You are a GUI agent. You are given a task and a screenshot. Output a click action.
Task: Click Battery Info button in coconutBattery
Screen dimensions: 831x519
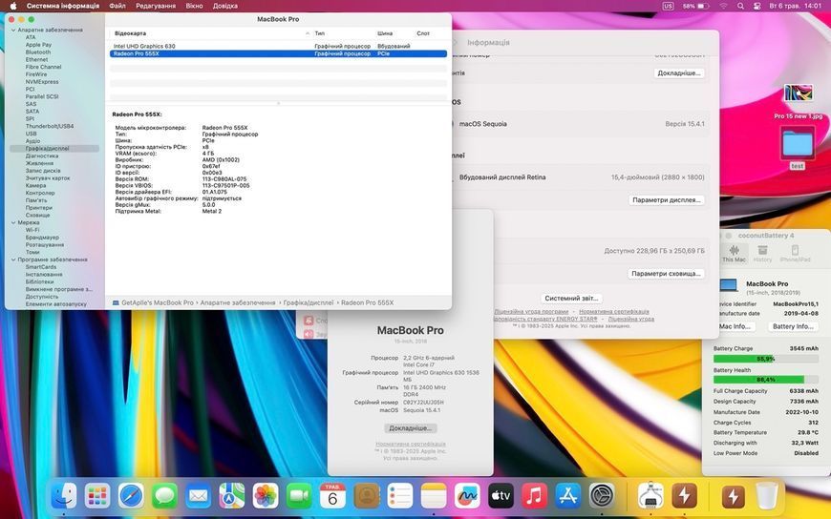click(x=793, y=326)
